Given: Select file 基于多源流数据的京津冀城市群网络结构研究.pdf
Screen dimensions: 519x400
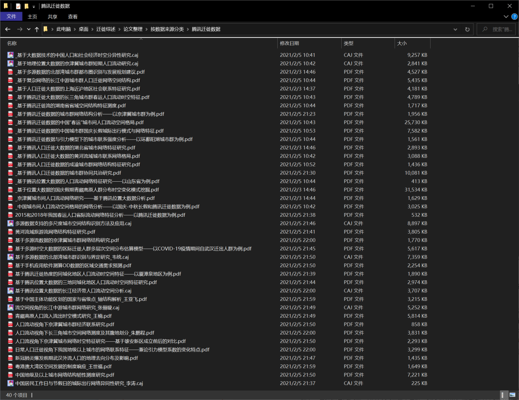Looking at the screenshot, I should (67, 240).
